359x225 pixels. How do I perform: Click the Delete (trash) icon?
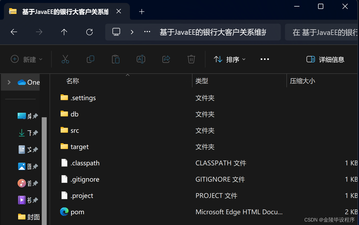191,59
